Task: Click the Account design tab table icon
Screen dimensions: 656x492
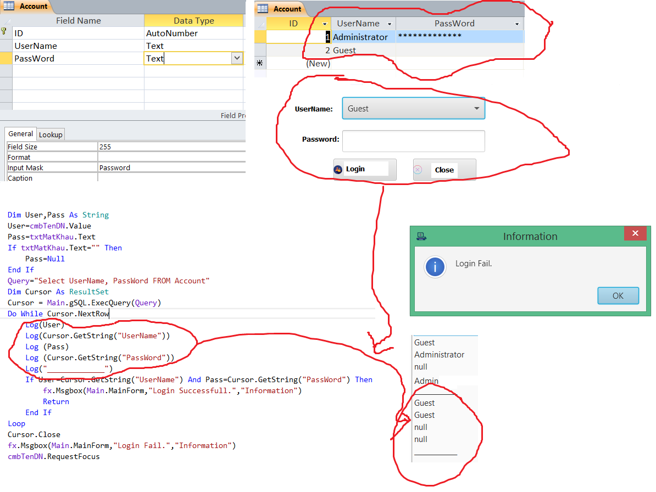Action: pyautogui.click(x=9, y=5)
